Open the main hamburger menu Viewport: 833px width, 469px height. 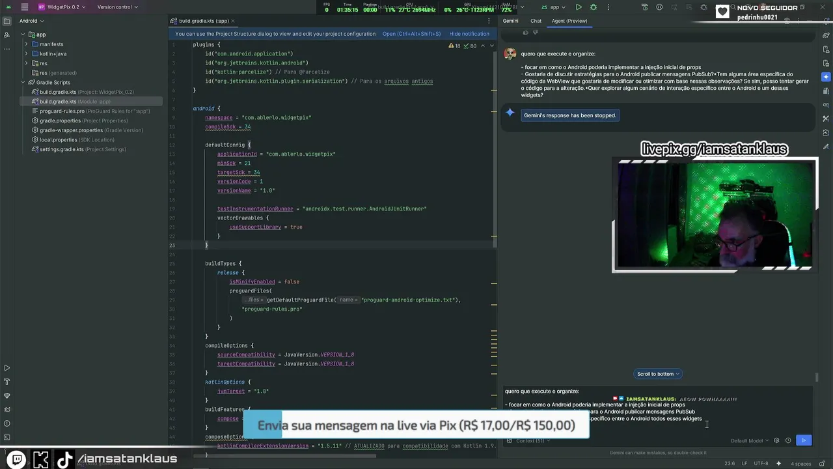point(24,7)
